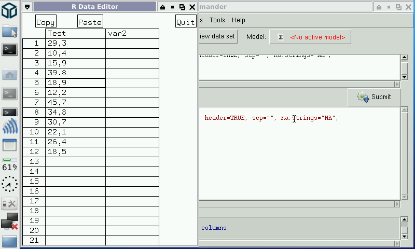Click the word columns. in messages
The image size is (415, 249).
pyautogui.click(x=215, y=228)
